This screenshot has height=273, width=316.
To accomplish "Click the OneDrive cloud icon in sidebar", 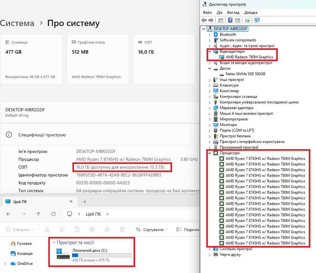I will tap(13, 264).
